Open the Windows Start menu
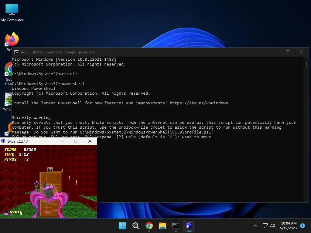The height and width of the screenshot is (233, 311). click(122, 226)
